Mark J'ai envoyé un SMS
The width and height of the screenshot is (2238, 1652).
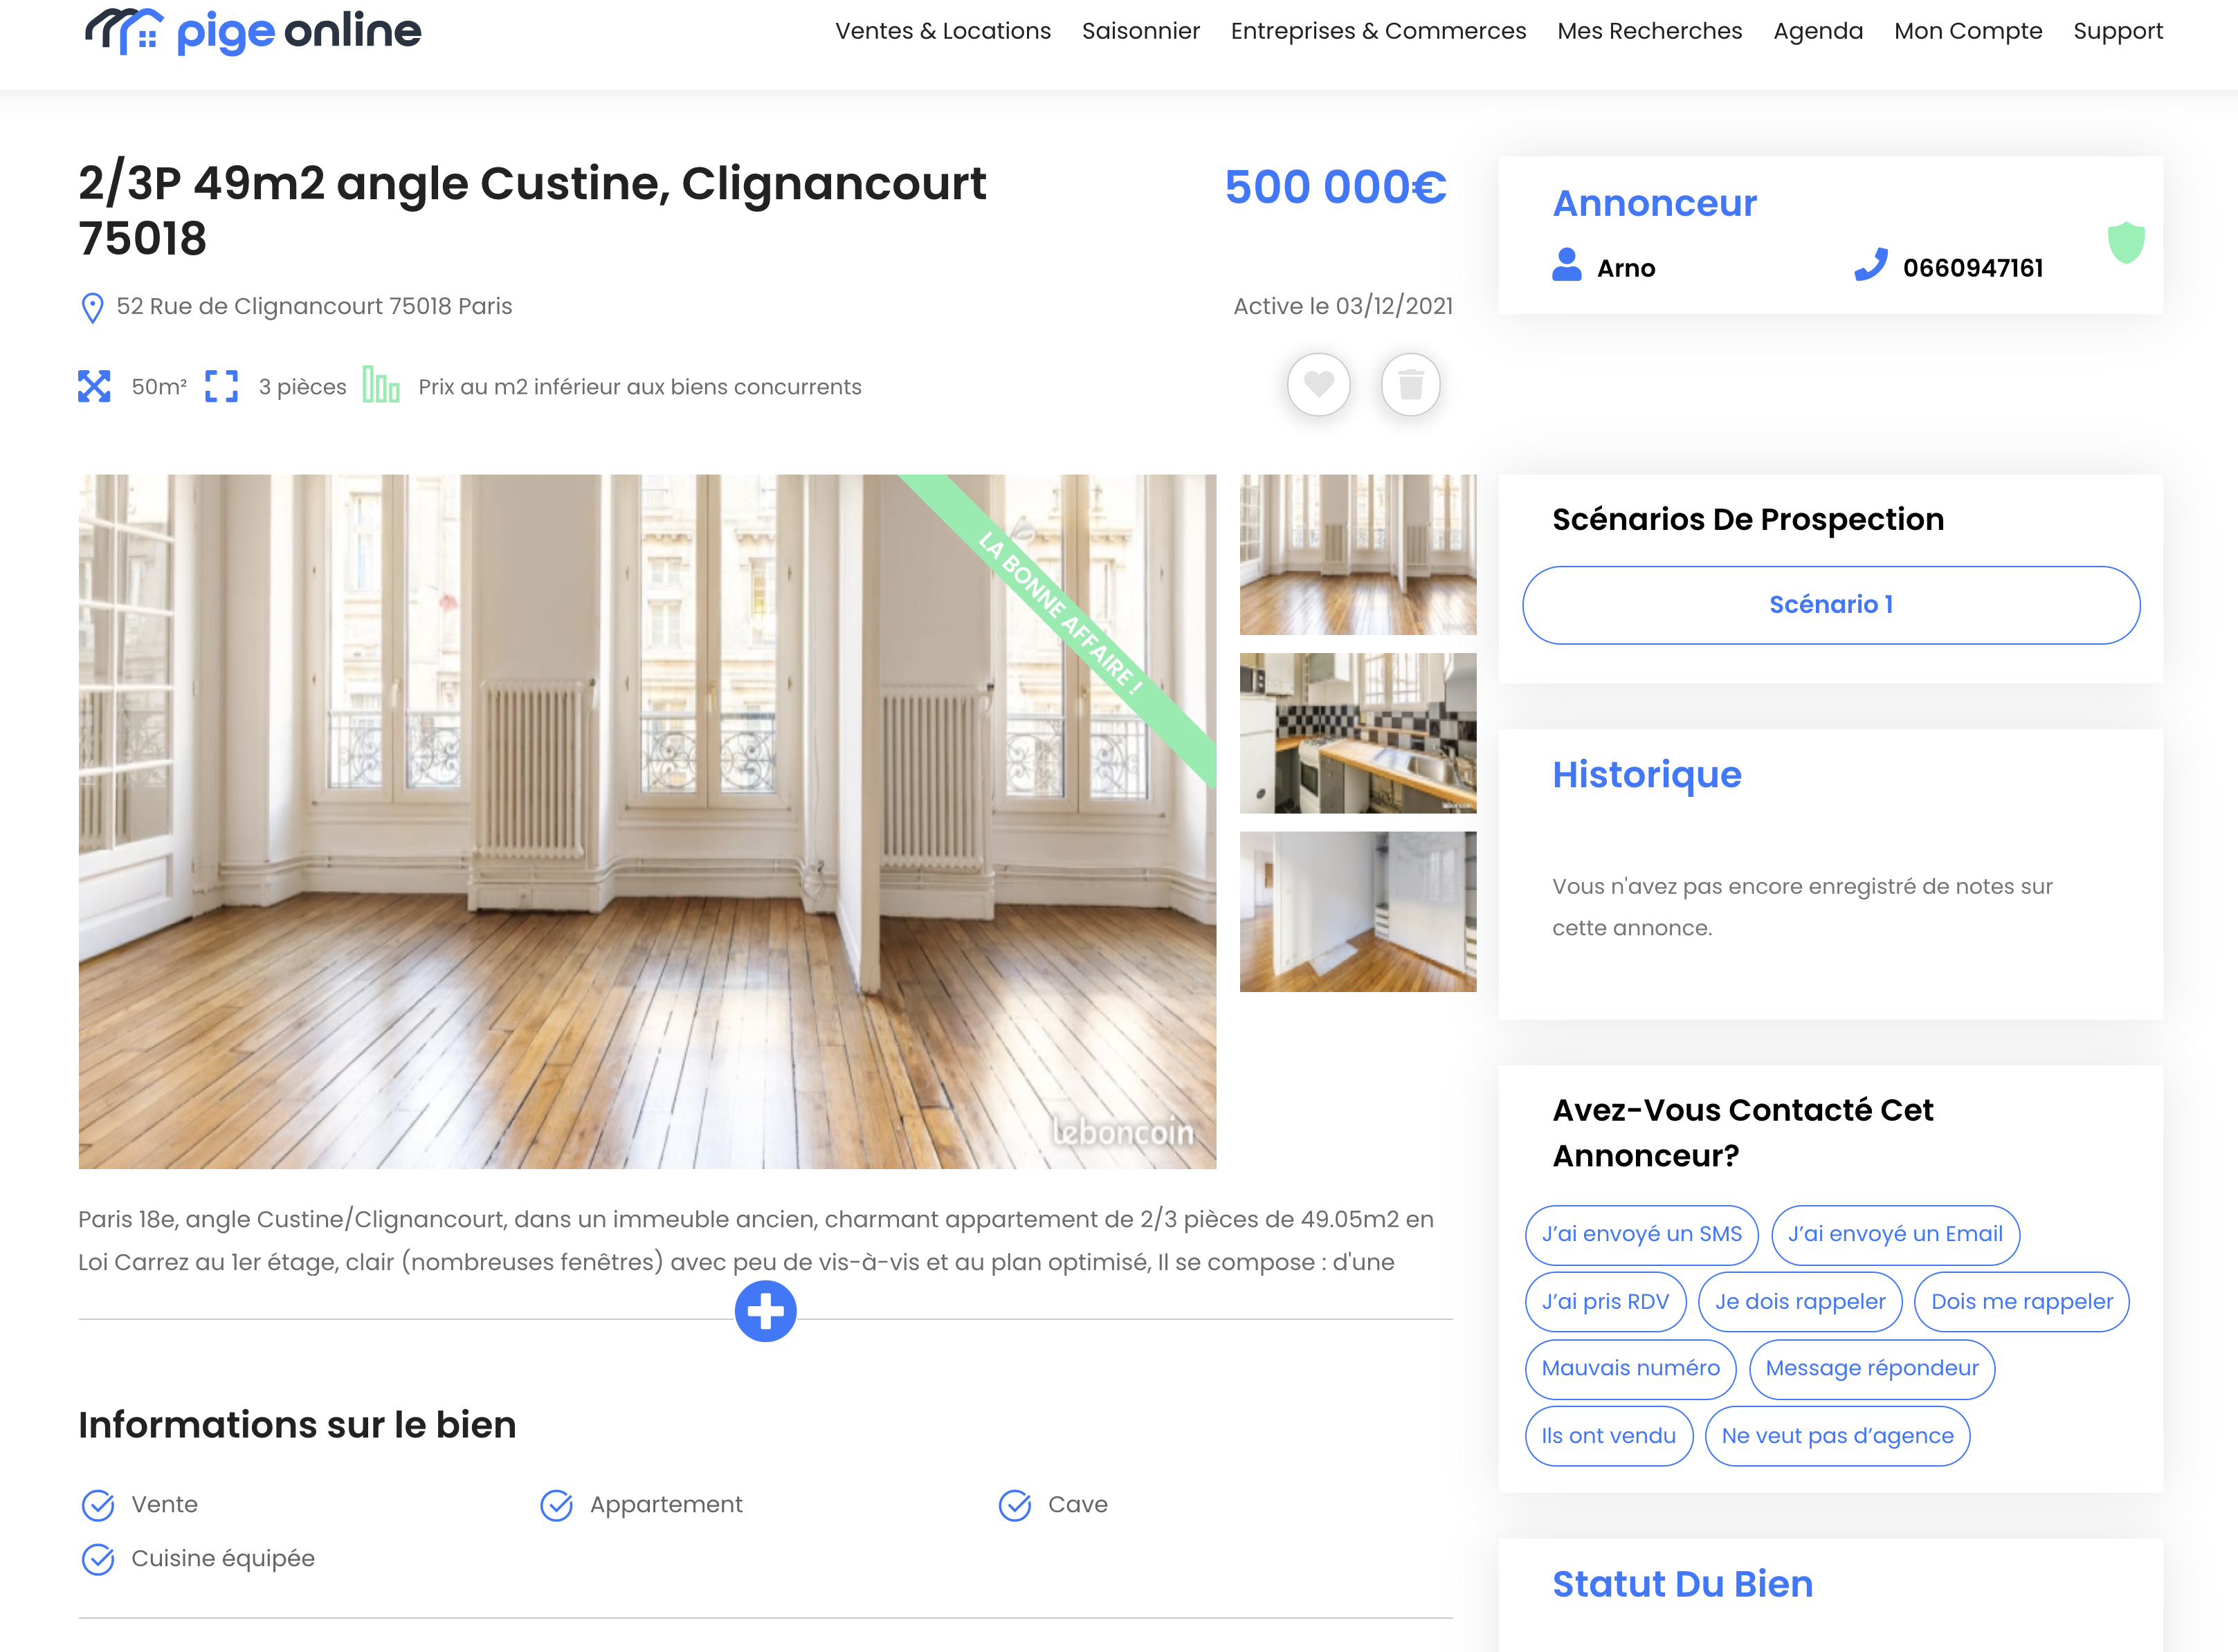click(1641, 1235)
